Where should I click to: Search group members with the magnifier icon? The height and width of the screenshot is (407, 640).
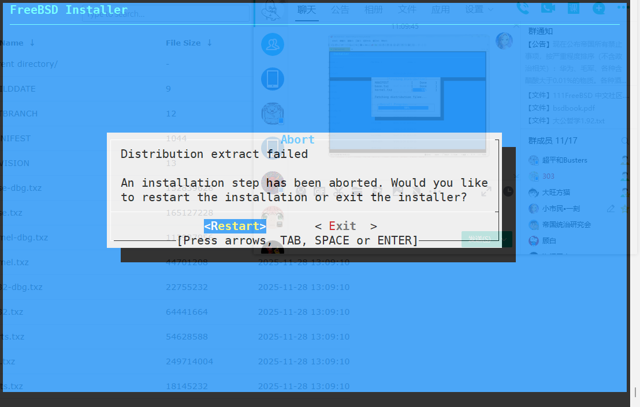(x=624, y=141)
